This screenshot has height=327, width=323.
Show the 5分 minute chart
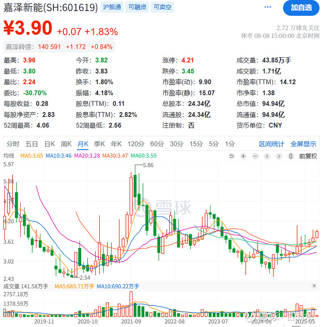(x=214, y=144)
